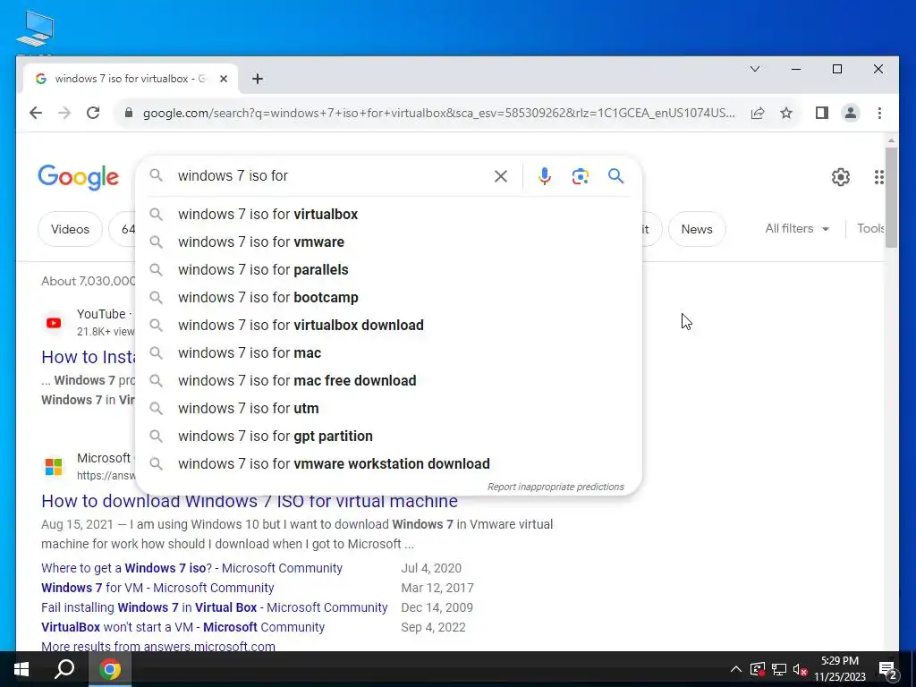Viewport: 916px width, 687px height.
Task: Share this page icon in address bar
Action: click(758, 113)
